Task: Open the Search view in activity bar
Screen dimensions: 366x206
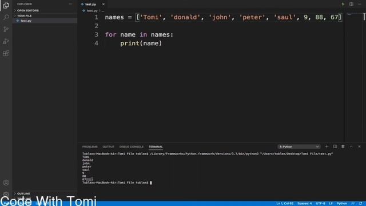Action: (x=6, y=17)
